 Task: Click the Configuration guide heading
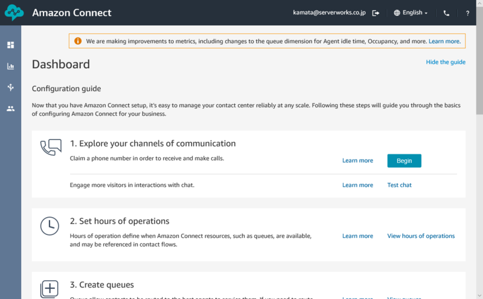pyautogui.click(x=66, y=89)
